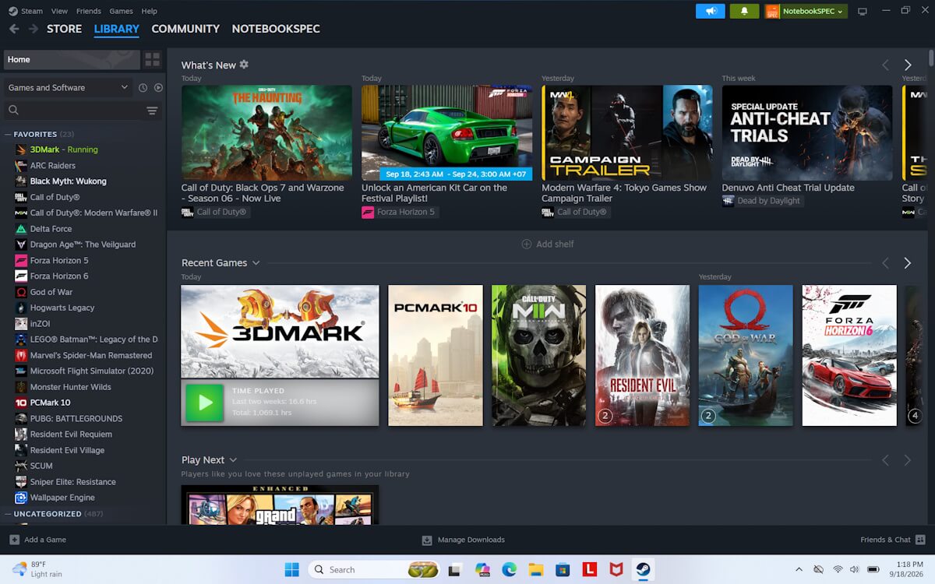Expand Play Next shelf dropdown
Viewport: 935px width, 584px height.
(x=233, y=460)
